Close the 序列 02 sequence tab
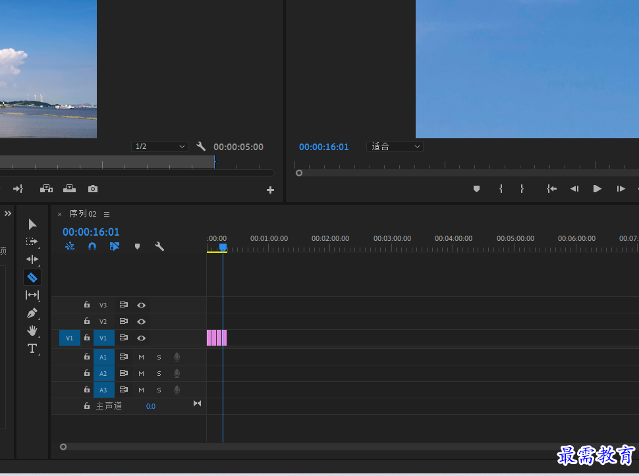639x476 pixels. click(x=59, y=214)
